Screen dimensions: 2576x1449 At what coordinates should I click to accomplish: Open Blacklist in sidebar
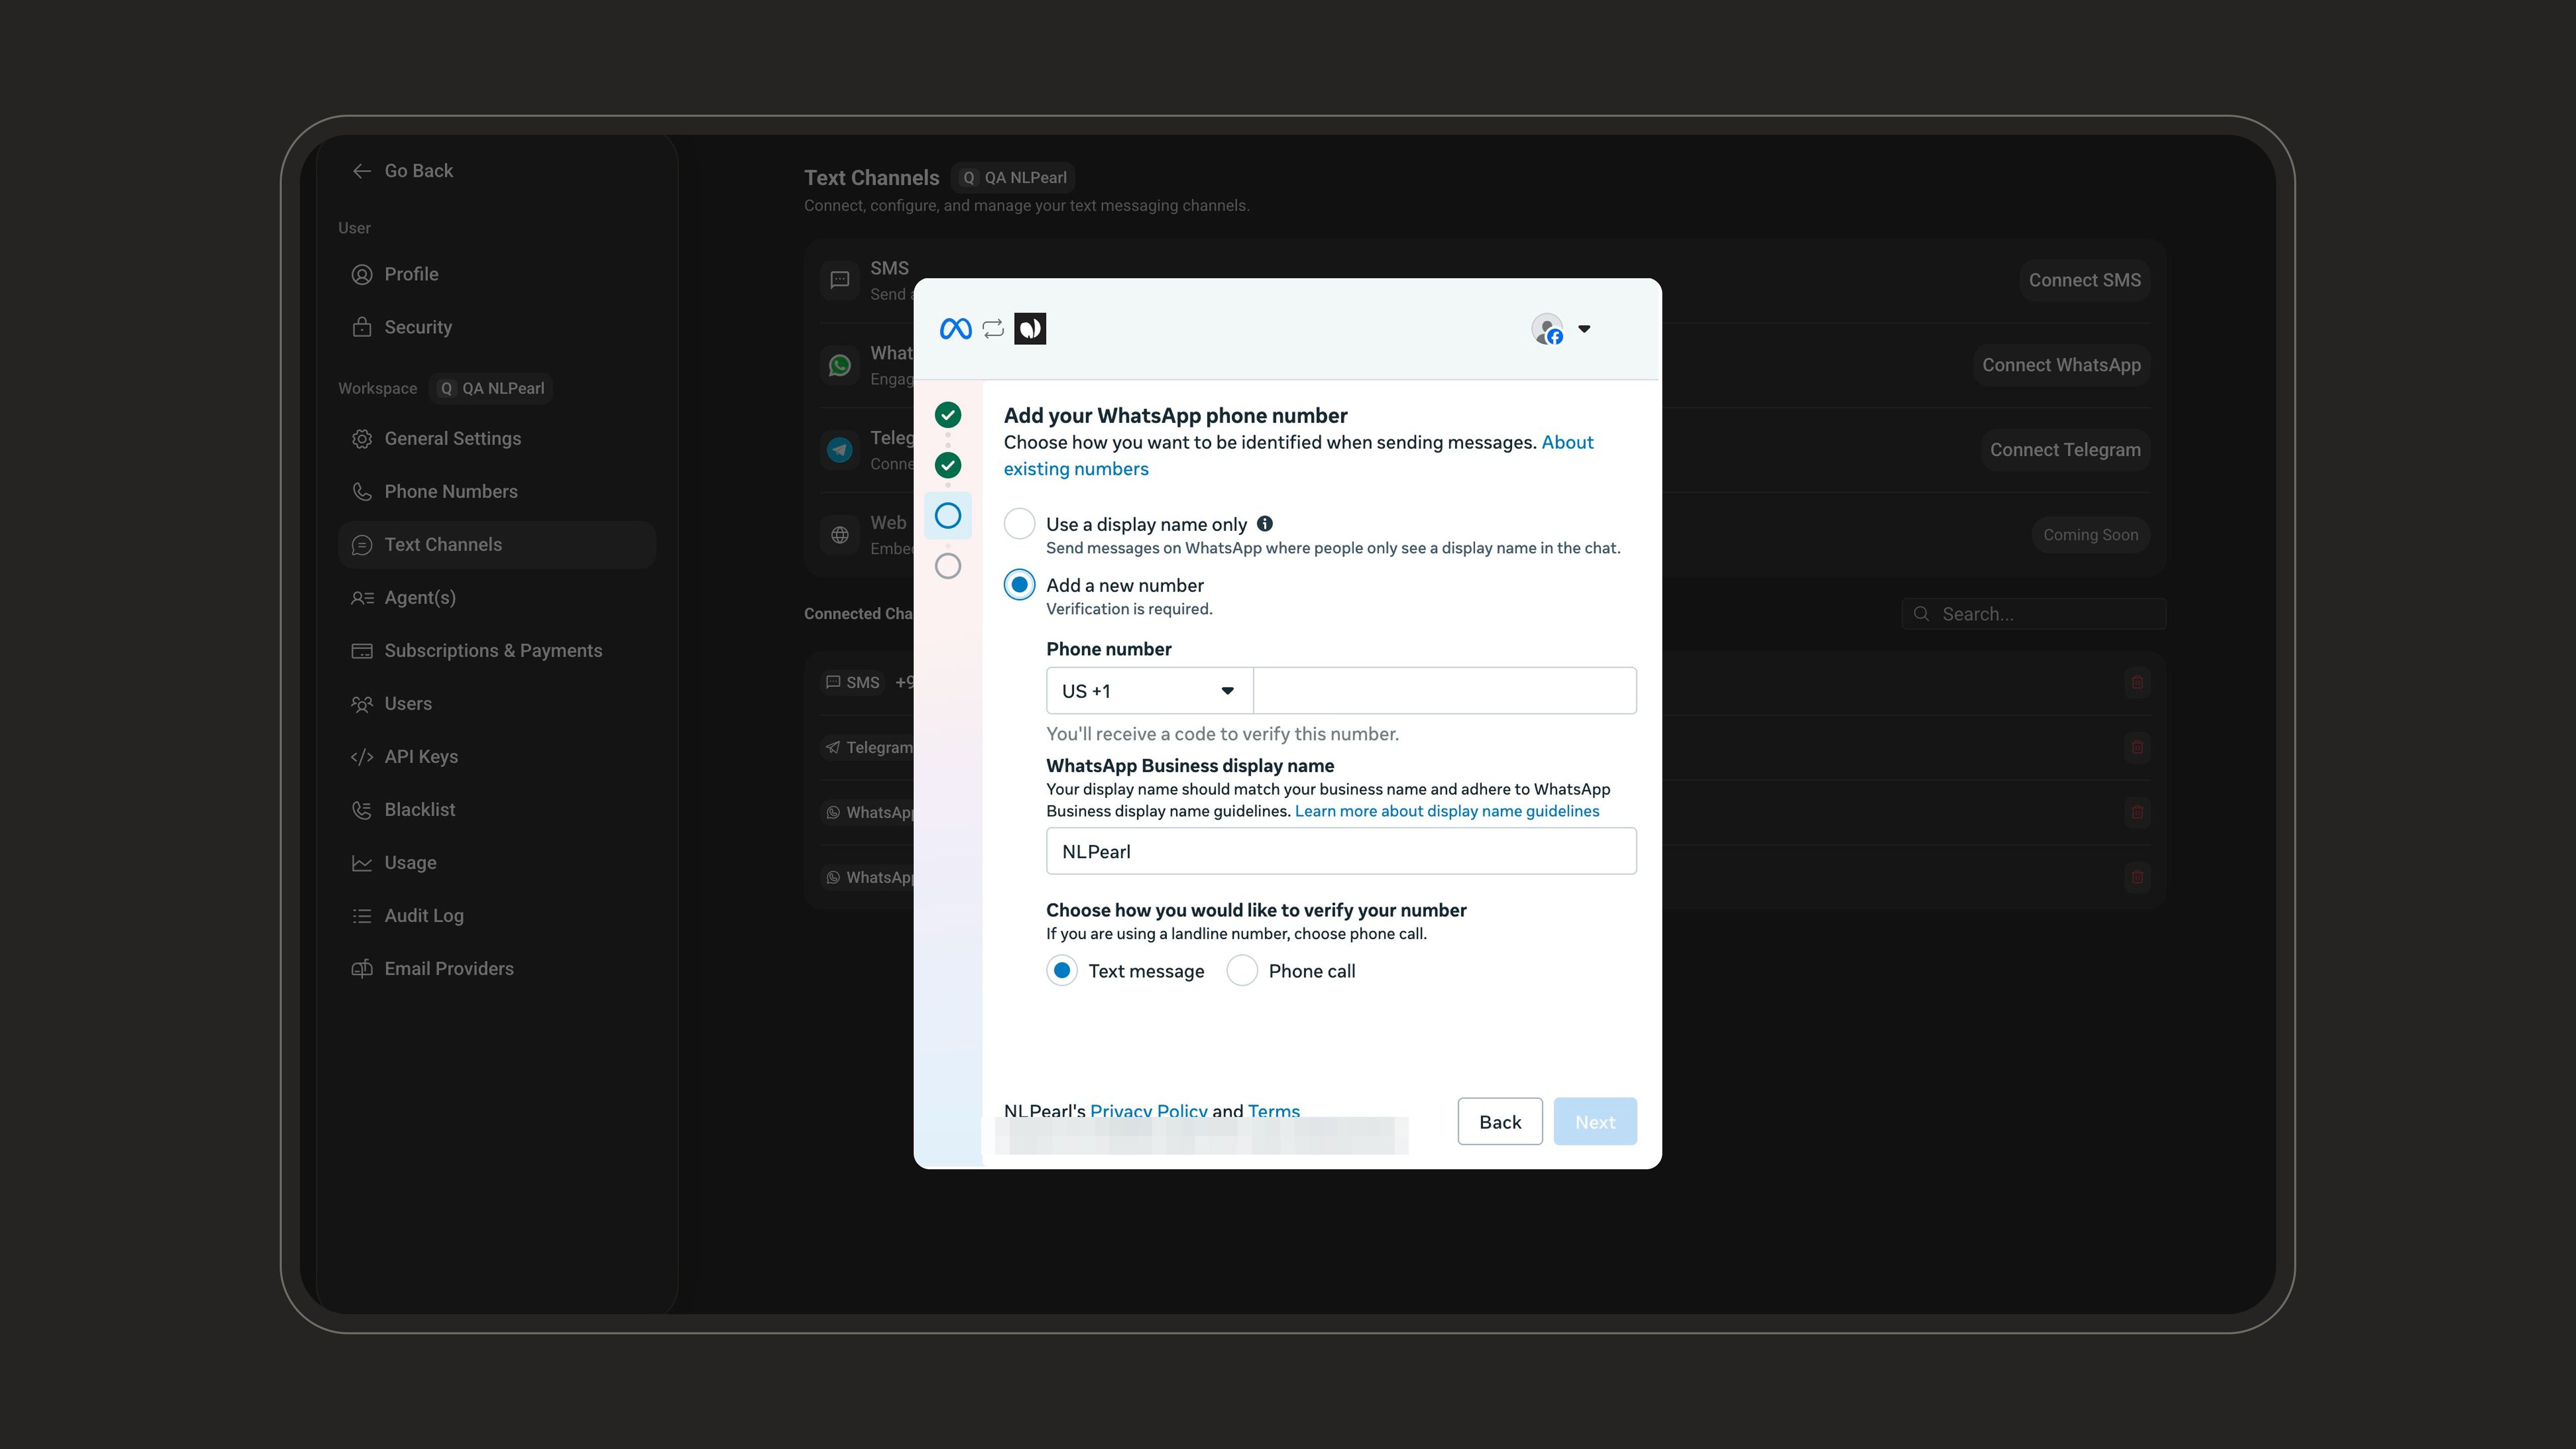[497, 809]
